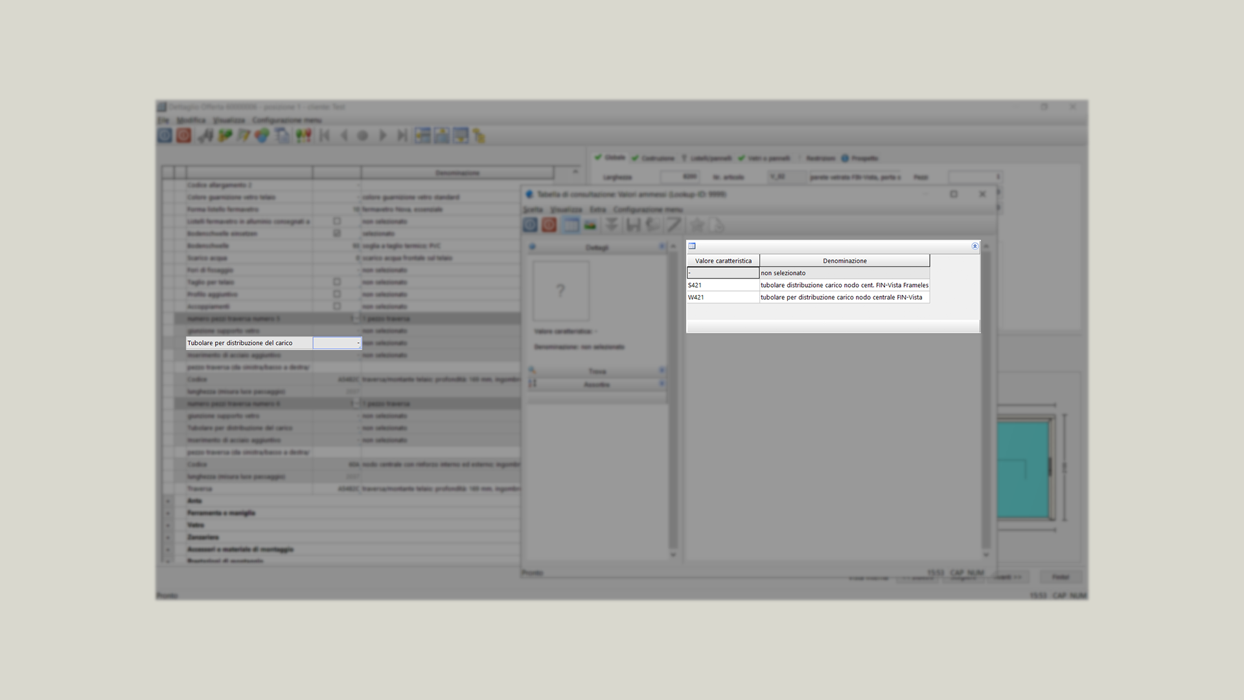The height and width of the screenshot is (700, 1244).
Task: Click the table icon in lookup header
Action: (x=692, y=246)
